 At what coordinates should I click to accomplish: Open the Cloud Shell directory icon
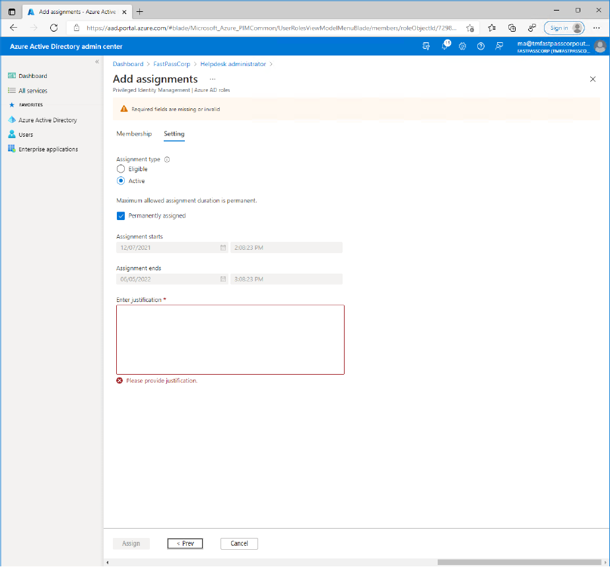pyautogui.click(x=426, y=46)
